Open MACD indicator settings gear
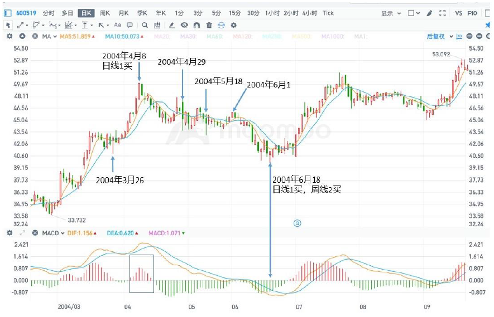This screenshot has width=494, height=317. pyautogui.click(x=9, y=232)
